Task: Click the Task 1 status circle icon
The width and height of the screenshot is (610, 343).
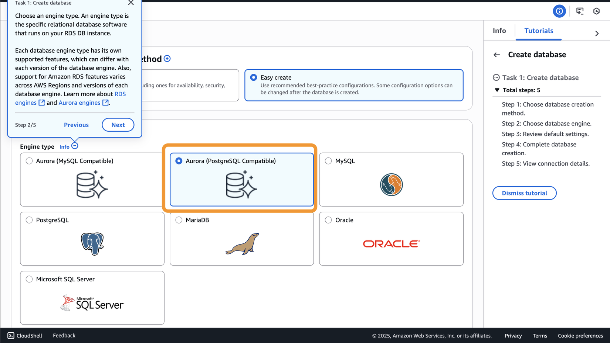Action: pos(496,77)
